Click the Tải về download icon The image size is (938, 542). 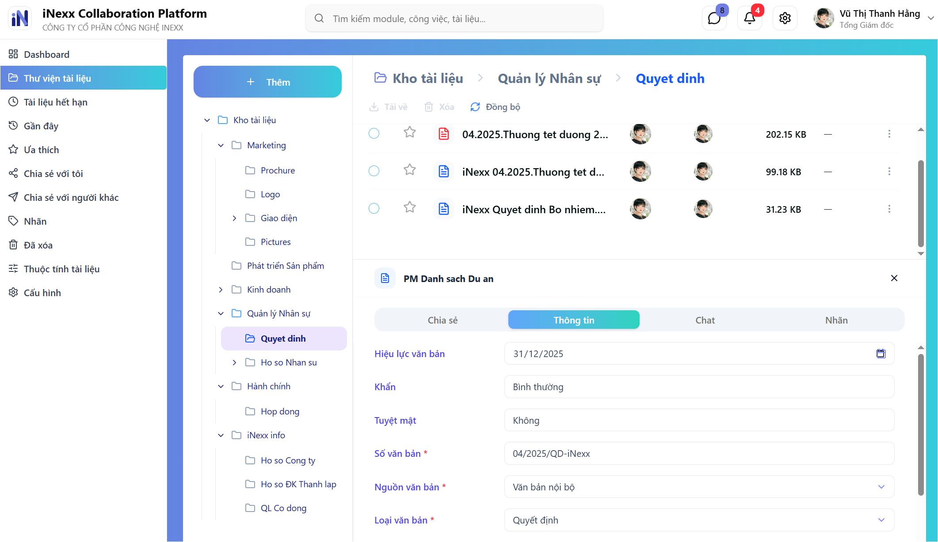point(374,106)
